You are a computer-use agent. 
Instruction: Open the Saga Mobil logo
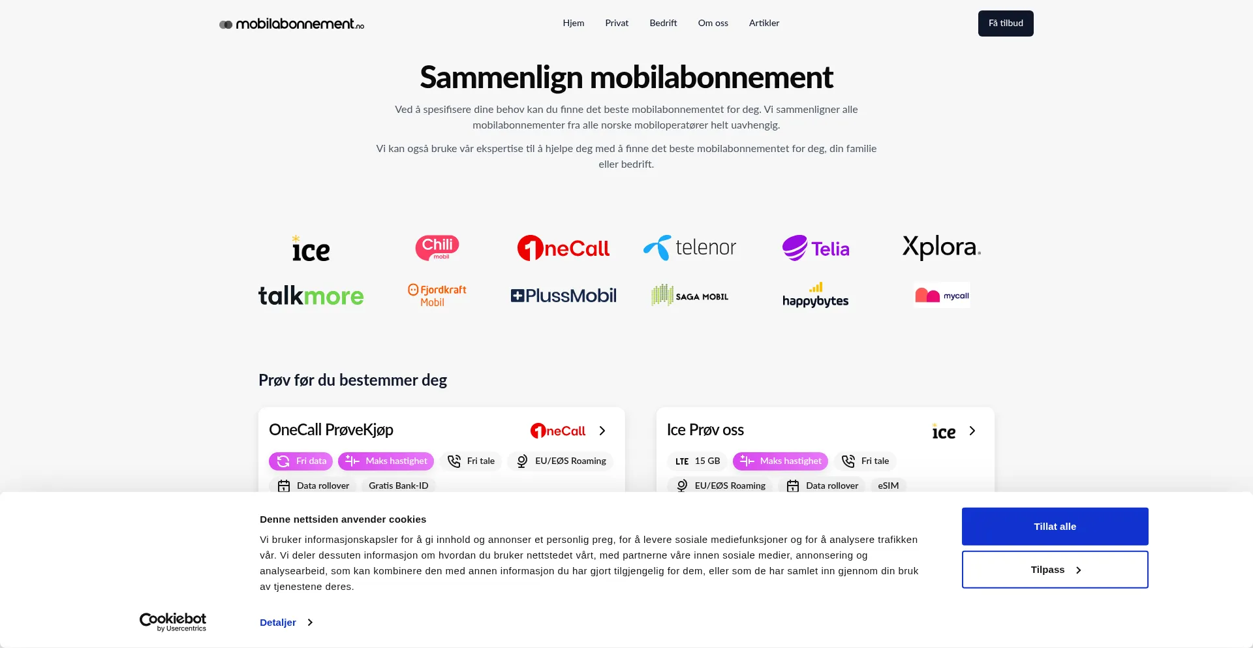pyautogui.click(x=690, y=296)
